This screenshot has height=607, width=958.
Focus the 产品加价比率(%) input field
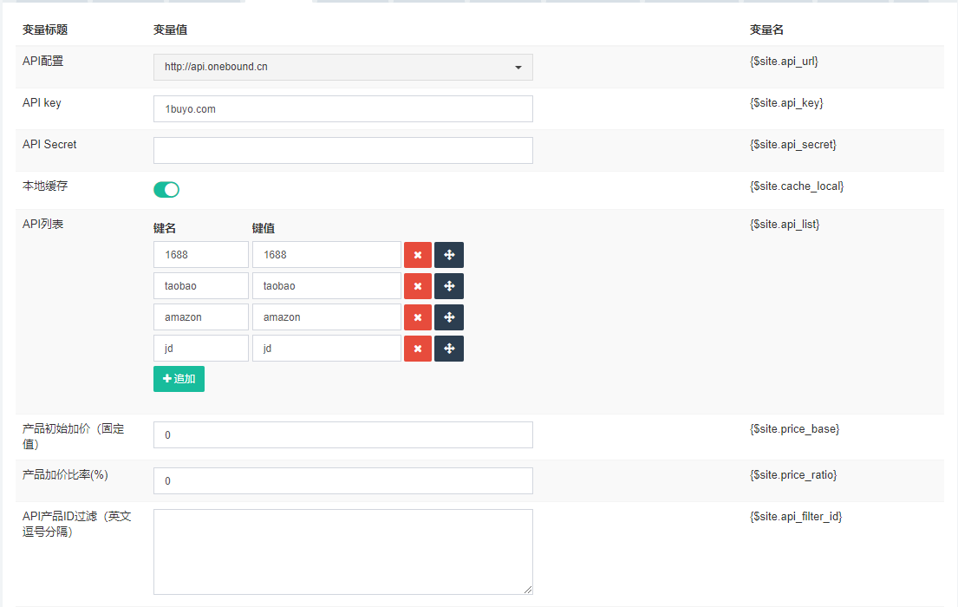point(342,481)
